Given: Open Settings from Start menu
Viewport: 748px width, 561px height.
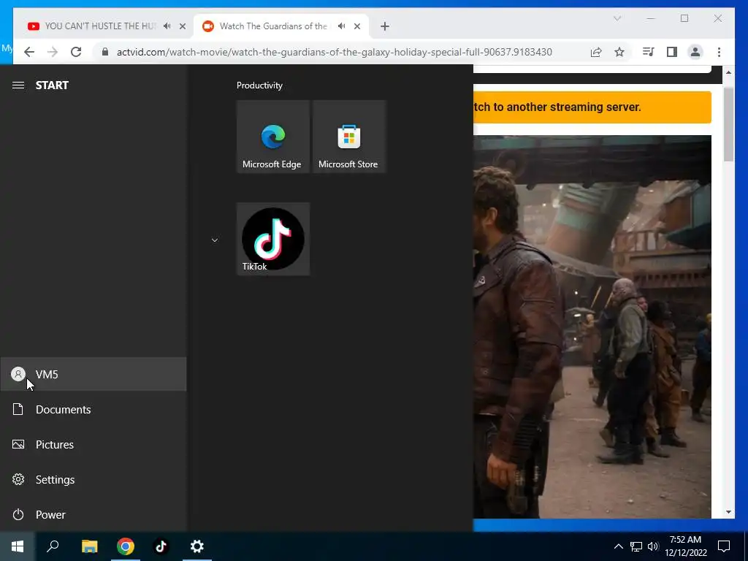Looking at the screenshot, I should 93,479.
